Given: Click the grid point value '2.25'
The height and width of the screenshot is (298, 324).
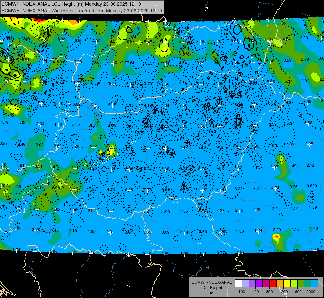Looking at the screenshot, I should pyautogui.click(x=309, y=144).
